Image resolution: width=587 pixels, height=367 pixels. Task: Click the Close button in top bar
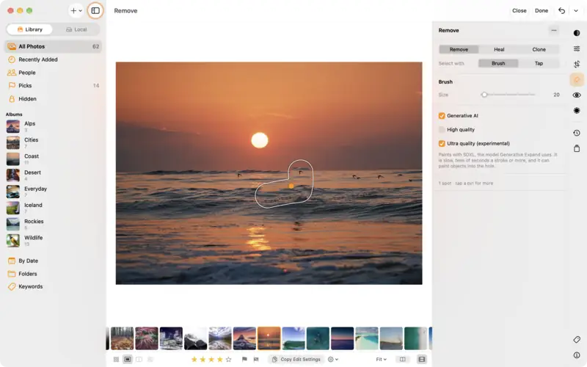519,10
